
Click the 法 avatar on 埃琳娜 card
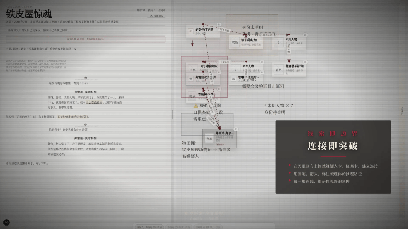point(233,79)
